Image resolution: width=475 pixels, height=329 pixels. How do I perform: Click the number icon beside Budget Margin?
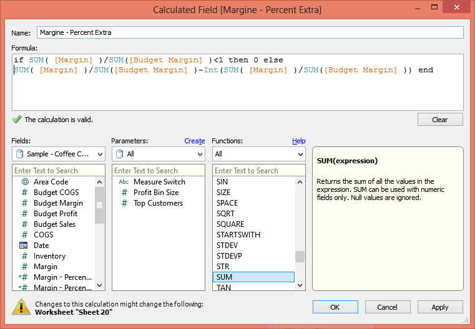(24, 203)
